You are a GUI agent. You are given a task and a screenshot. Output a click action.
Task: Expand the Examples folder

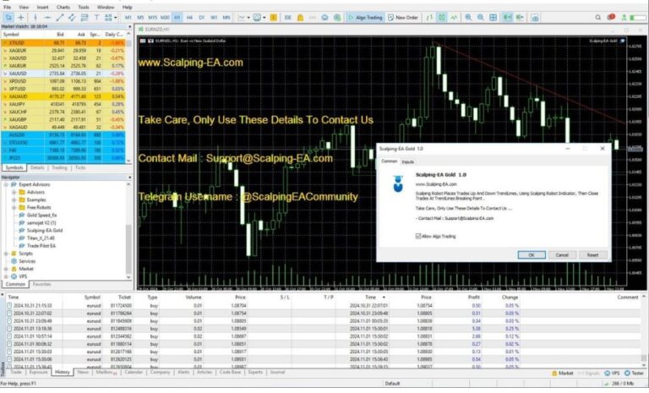click(14, 199)
